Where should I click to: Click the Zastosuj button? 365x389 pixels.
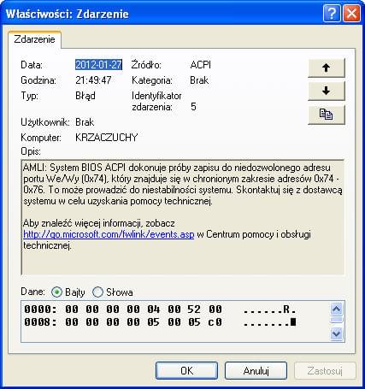point(325,371)
